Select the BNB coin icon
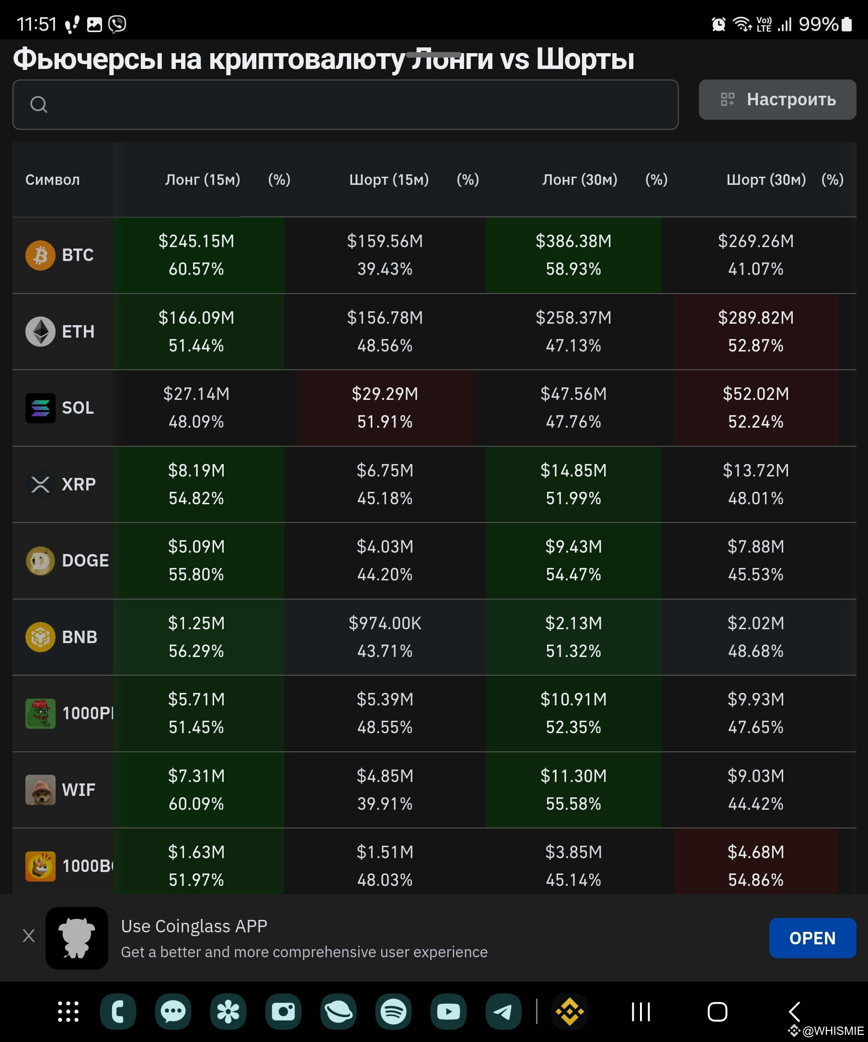This screenshot has width=868, height=1042. (40, 637)
